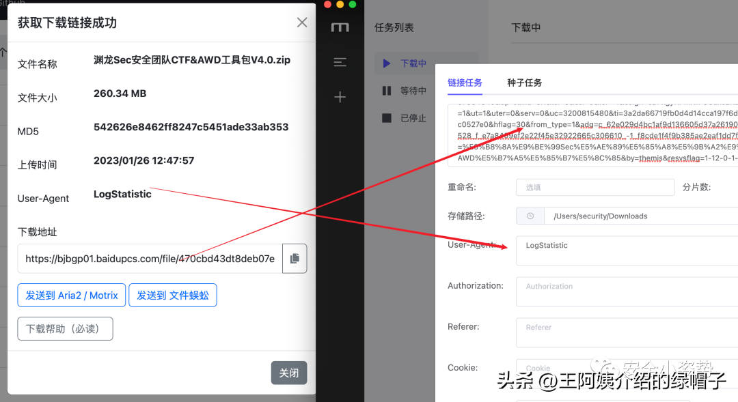Click the 关闭 button in dialog
Viewport: 738px width, 402px height.
click(289, 373)
